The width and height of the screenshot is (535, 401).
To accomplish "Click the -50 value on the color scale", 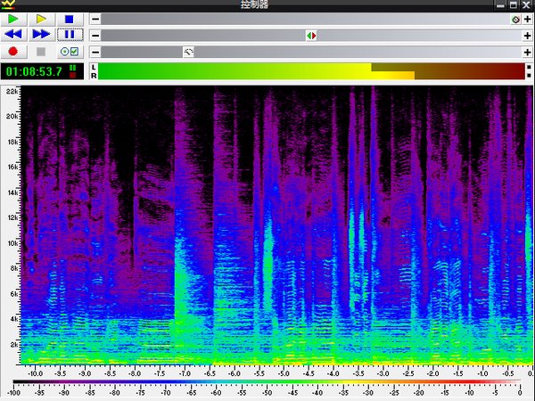I will (267, 393).
